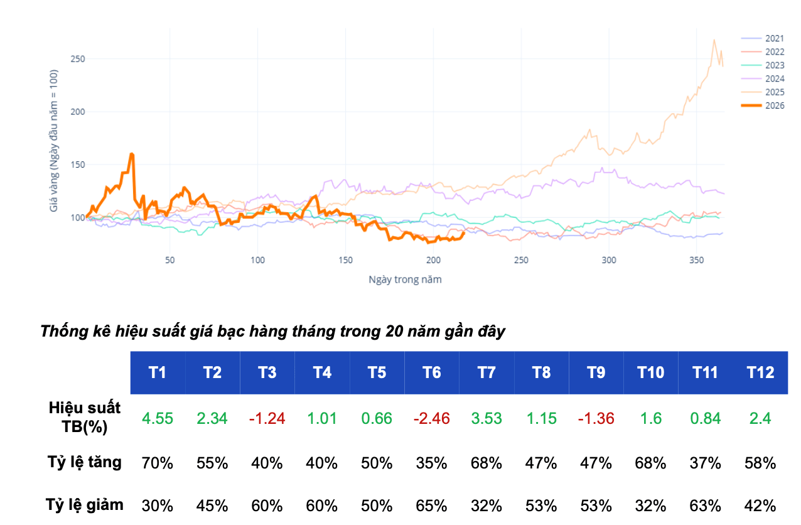Select the 3.53 value under T7
Screen dimensions: 801x525
pos(487,418)
